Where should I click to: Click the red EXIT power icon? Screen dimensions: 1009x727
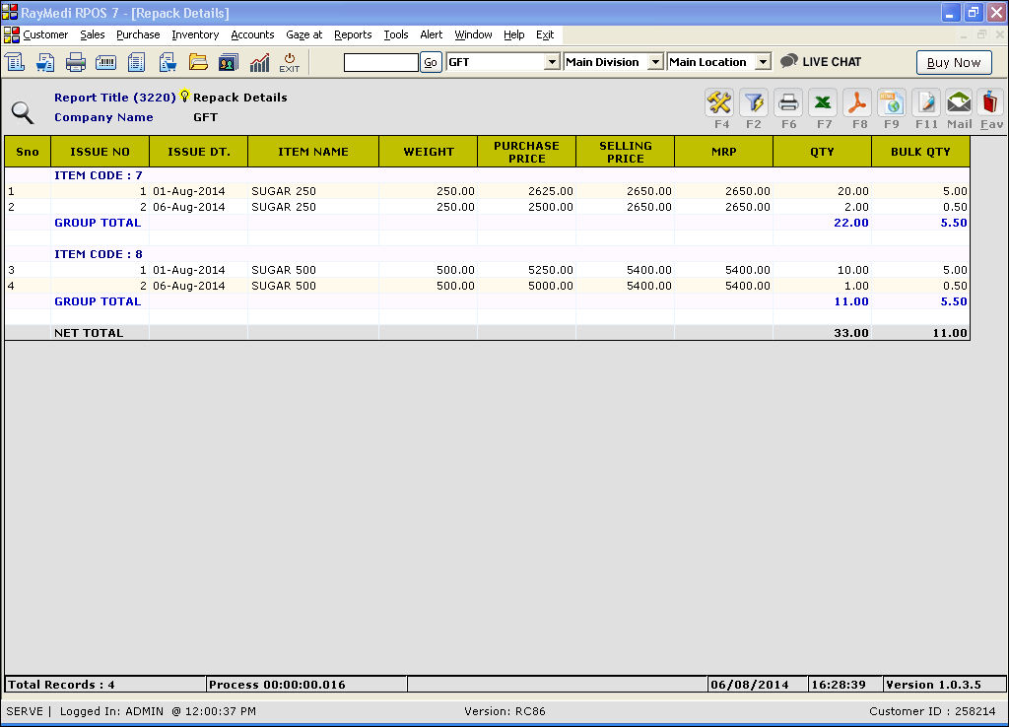click(x=289, y=62)
